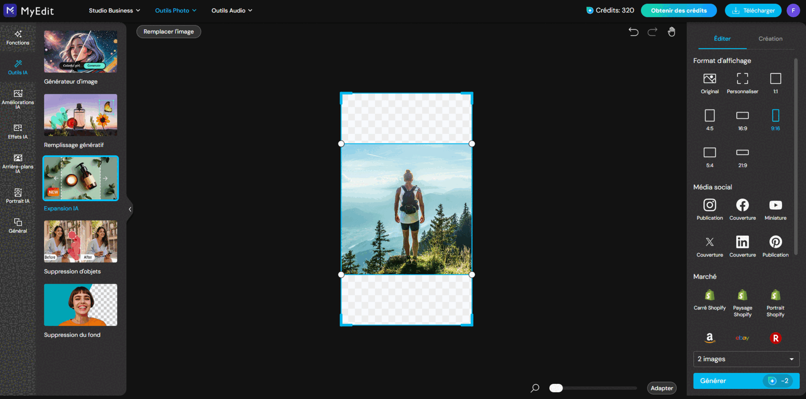Viewport: 806px width, 399px height.
Task: Select the LinkedIn Couverture format
Action: pyautogui.click(x=742, y=246)
